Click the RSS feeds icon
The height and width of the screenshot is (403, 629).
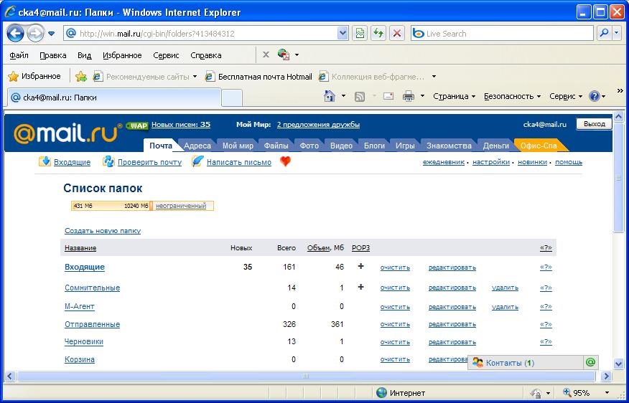point(360,96)
